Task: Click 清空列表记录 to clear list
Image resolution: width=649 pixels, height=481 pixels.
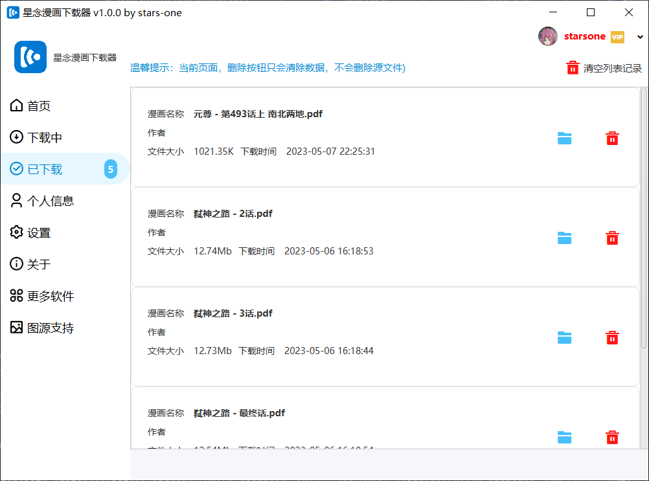Action: pyautogui.click(x=604, y=68)
